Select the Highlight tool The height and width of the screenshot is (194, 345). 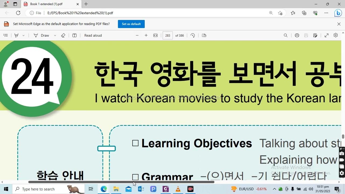(x=16, y=35)
